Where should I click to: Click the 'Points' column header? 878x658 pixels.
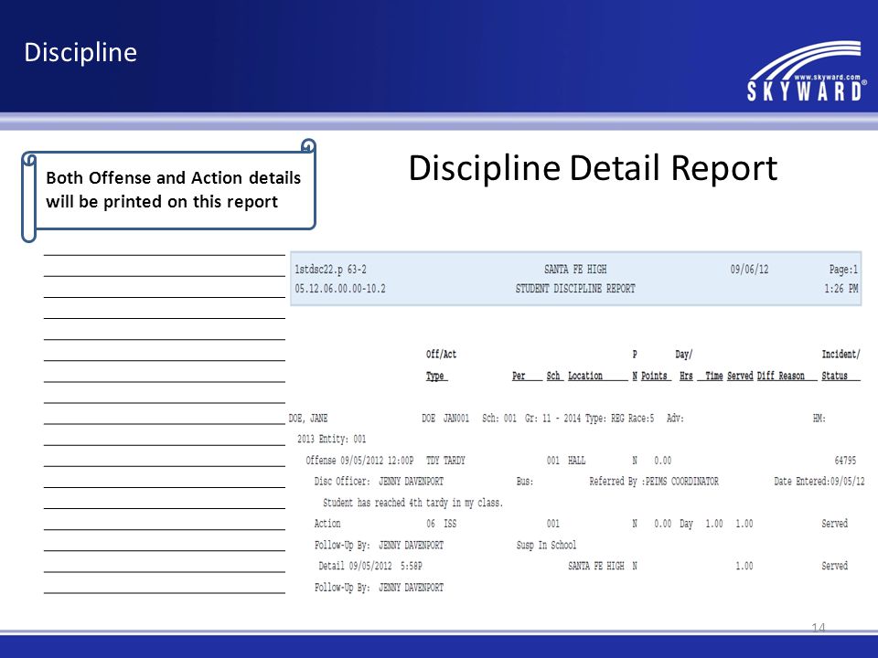click(x=654, y=376)
